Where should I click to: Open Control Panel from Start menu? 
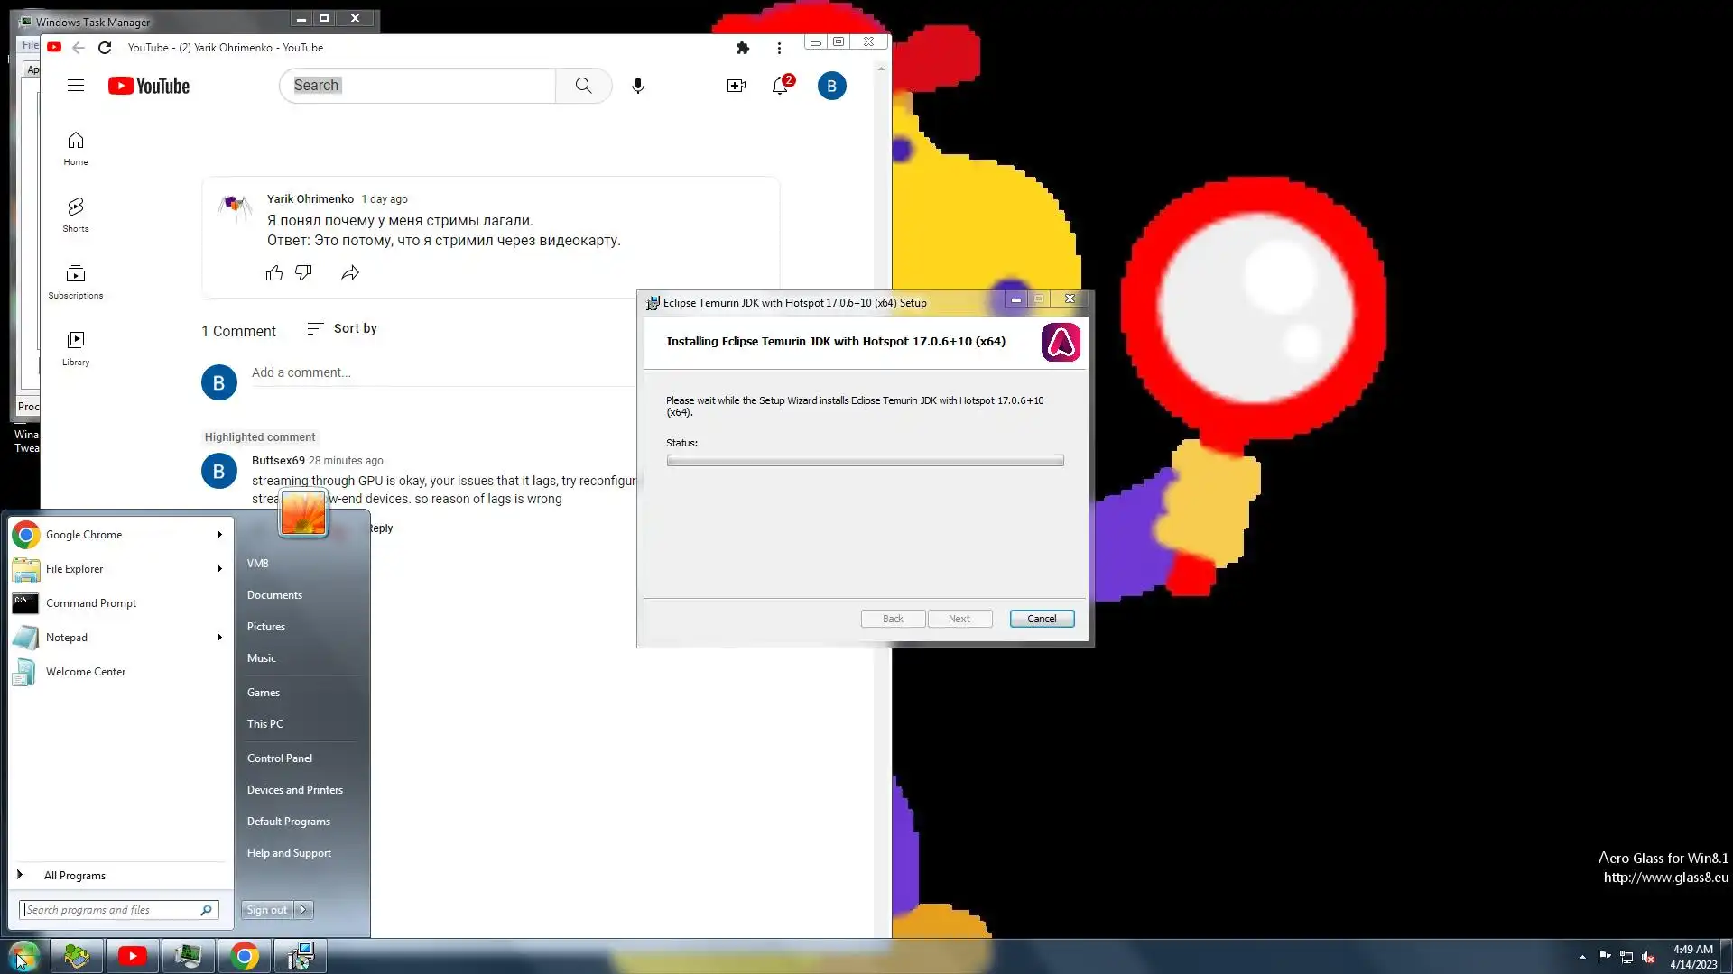[280, 758]
